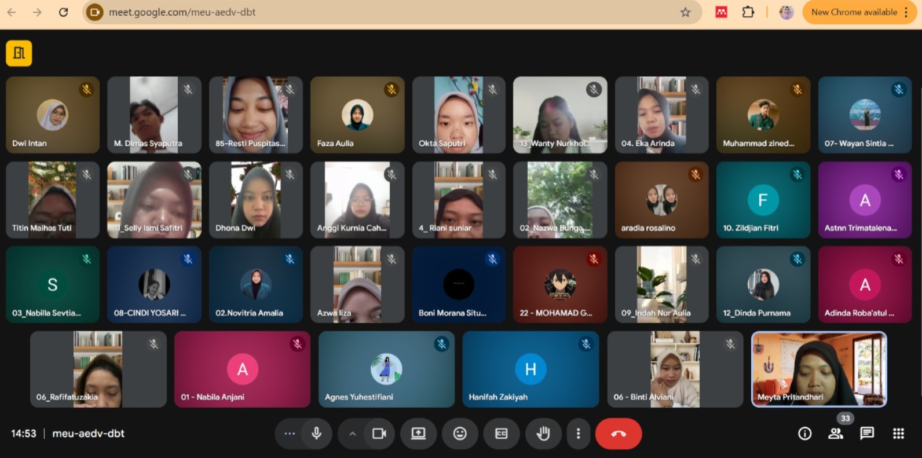Open meeting details info icon
Screen dimensions: 922x458
tap(804, 434)
